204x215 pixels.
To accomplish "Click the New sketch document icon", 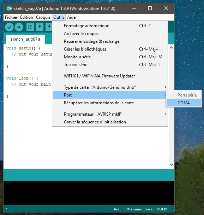I will coord(30,27).
